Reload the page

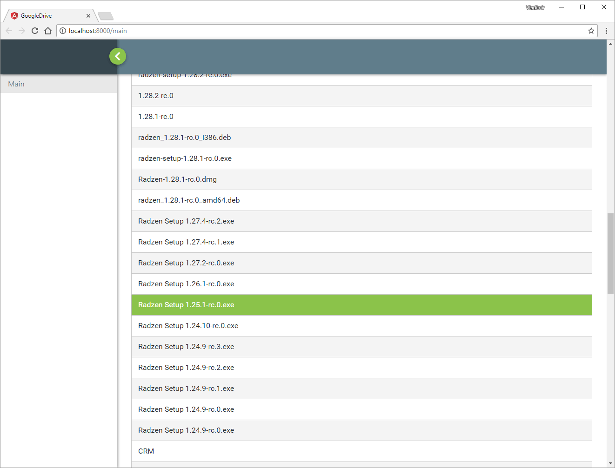(35, 31)
